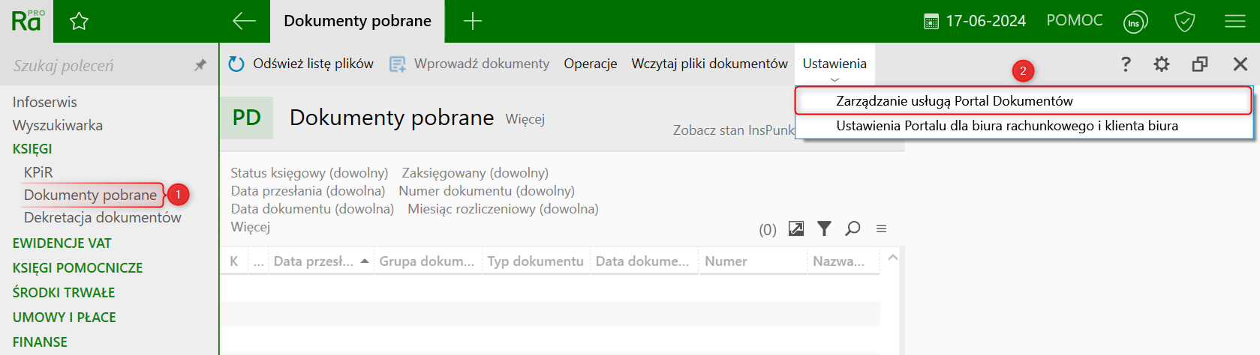Sort by Typ dokumentu column
Screen dimensions: 1260x355
535,261
